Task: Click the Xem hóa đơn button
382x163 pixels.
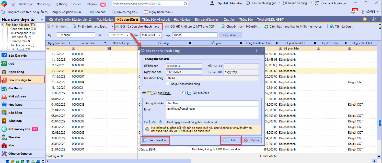Action: click(x=155, y=140)
